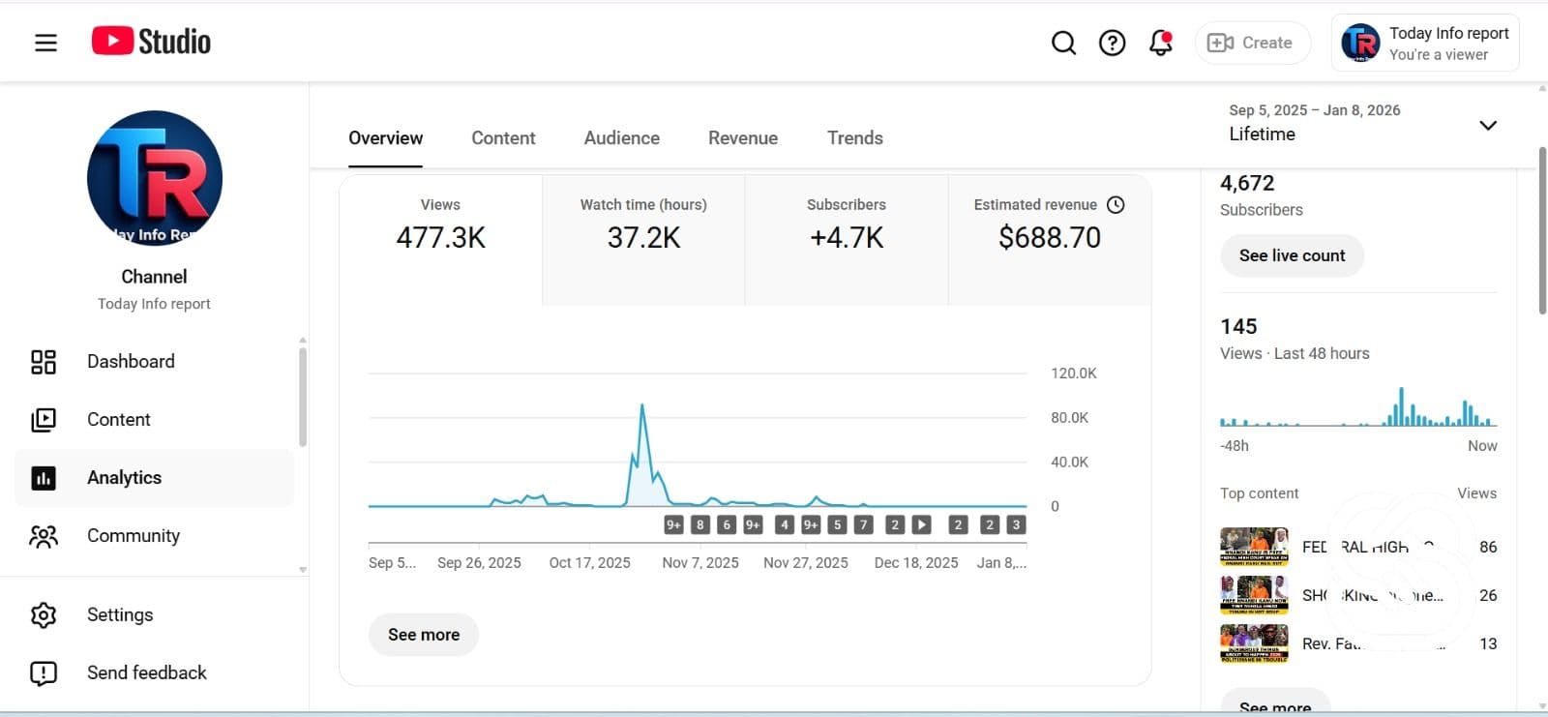Image resolution: width=1548 pixels, height=717 pixels.
Task: Open Settings in the sidebar
Action: click(x=119, y=615)
